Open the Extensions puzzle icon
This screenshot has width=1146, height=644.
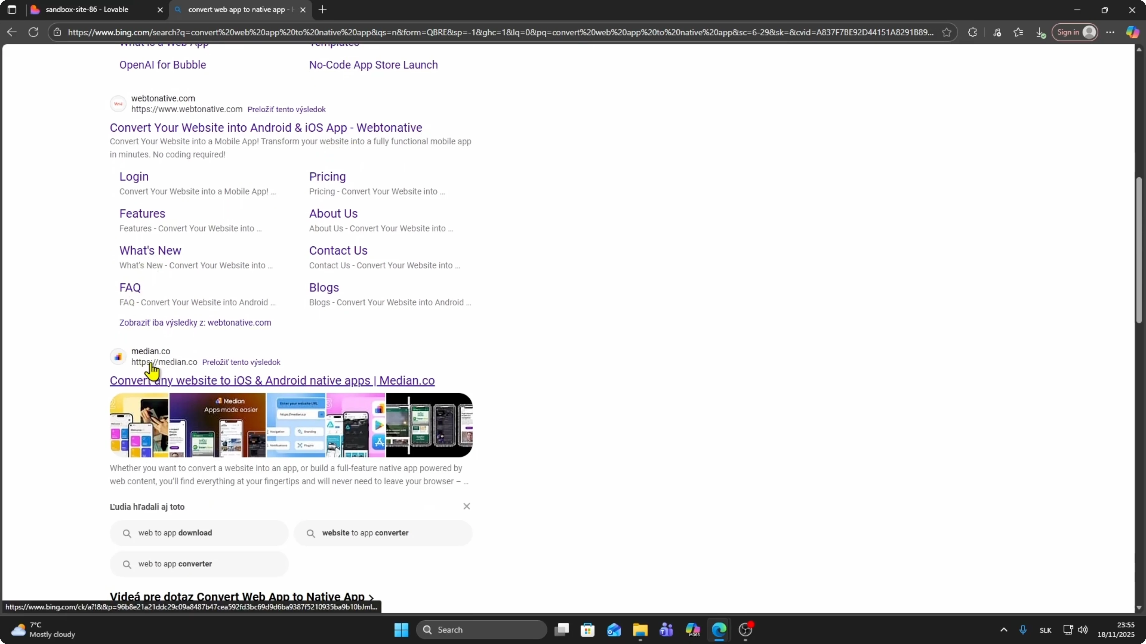[x=973, y=32]
